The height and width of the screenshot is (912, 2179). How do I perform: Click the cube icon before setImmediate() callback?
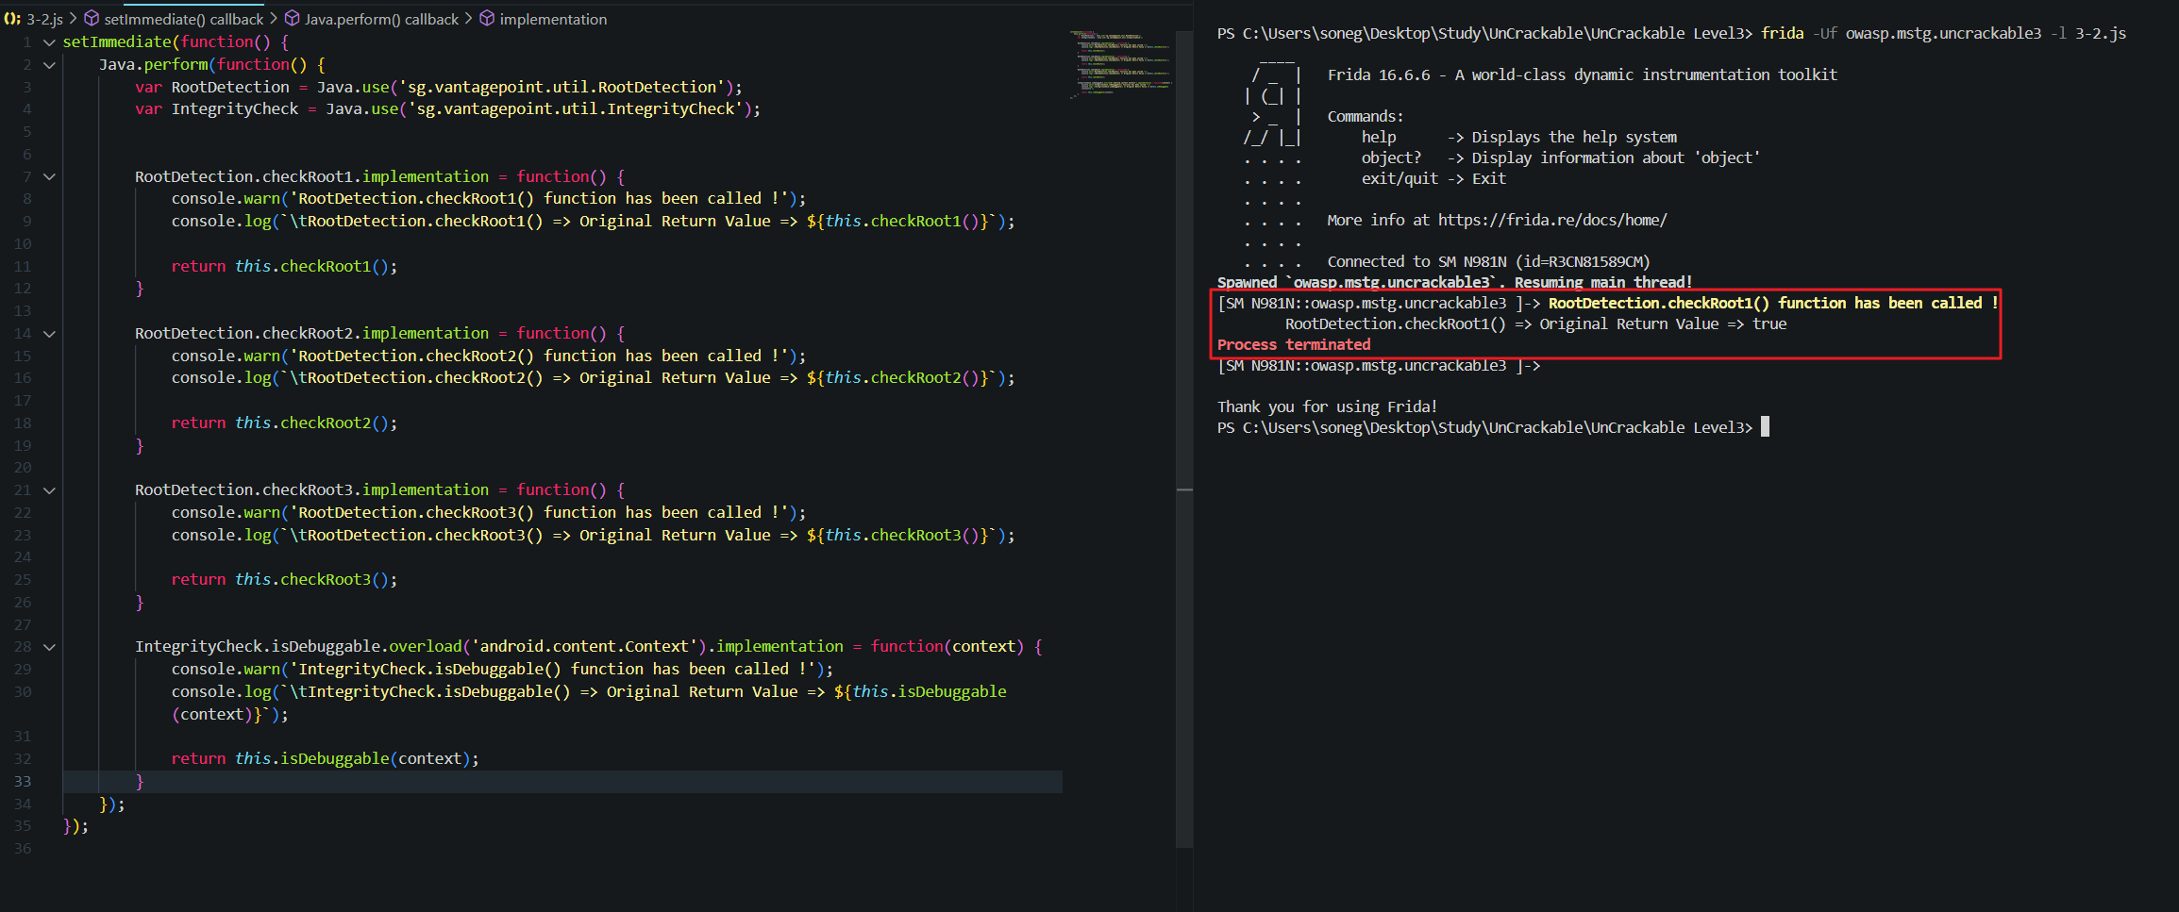coord(92,19)
